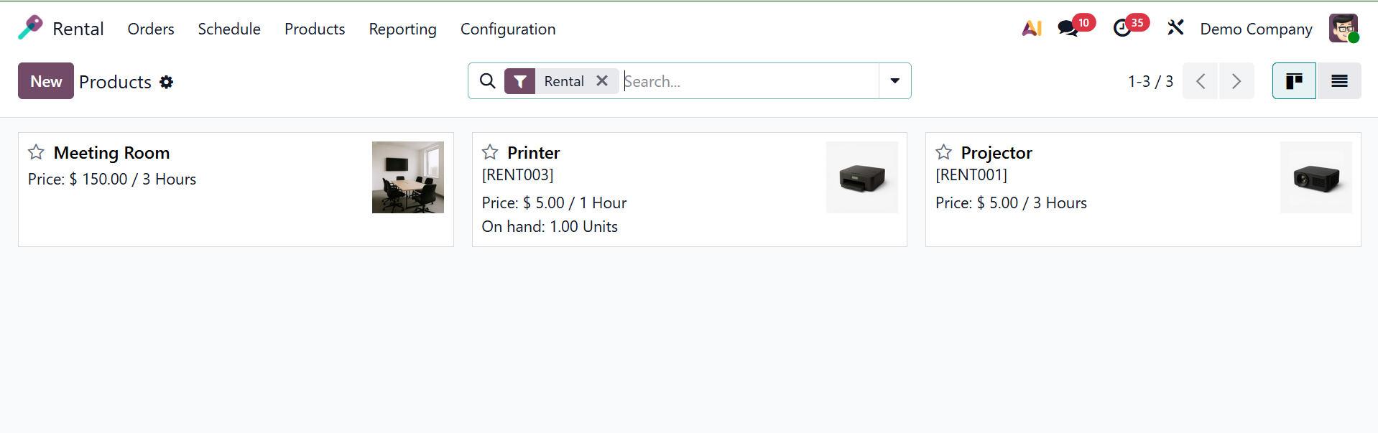Screen dimensions: 1378x433
Task: Click the Products settings gear icon
Action: coord(167,82)
